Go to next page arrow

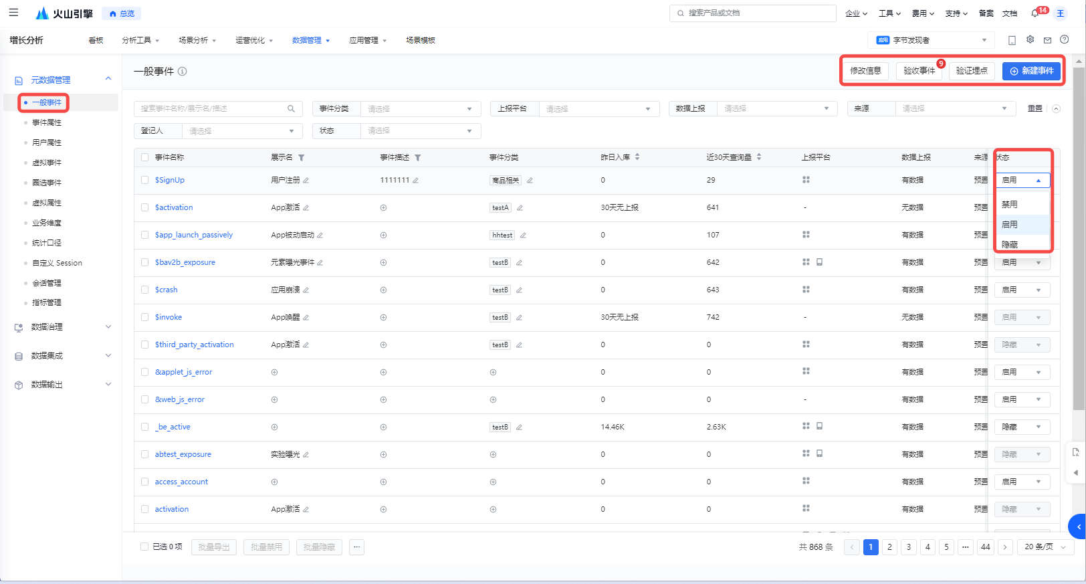pos(1004,547)
